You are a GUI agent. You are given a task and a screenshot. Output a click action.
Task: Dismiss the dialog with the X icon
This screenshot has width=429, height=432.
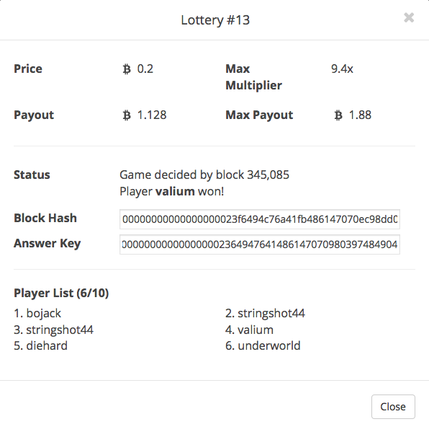click(409, 17)
